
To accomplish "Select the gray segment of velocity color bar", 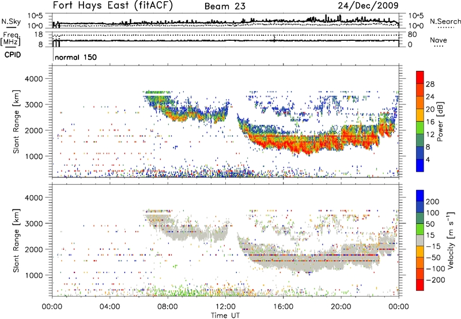I will (x=420, y=241).
